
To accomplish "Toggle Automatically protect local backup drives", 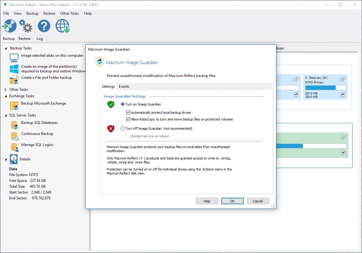I will [128, 113].
